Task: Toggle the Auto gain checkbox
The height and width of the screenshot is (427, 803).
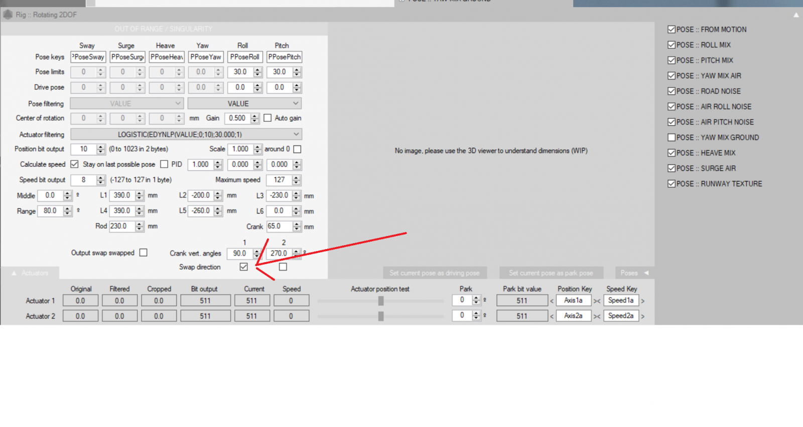Action: tap(267, 118)
